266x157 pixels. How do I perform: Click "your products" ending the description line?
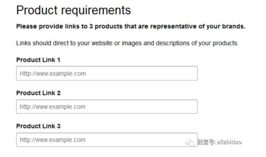(x=223, y=44)
